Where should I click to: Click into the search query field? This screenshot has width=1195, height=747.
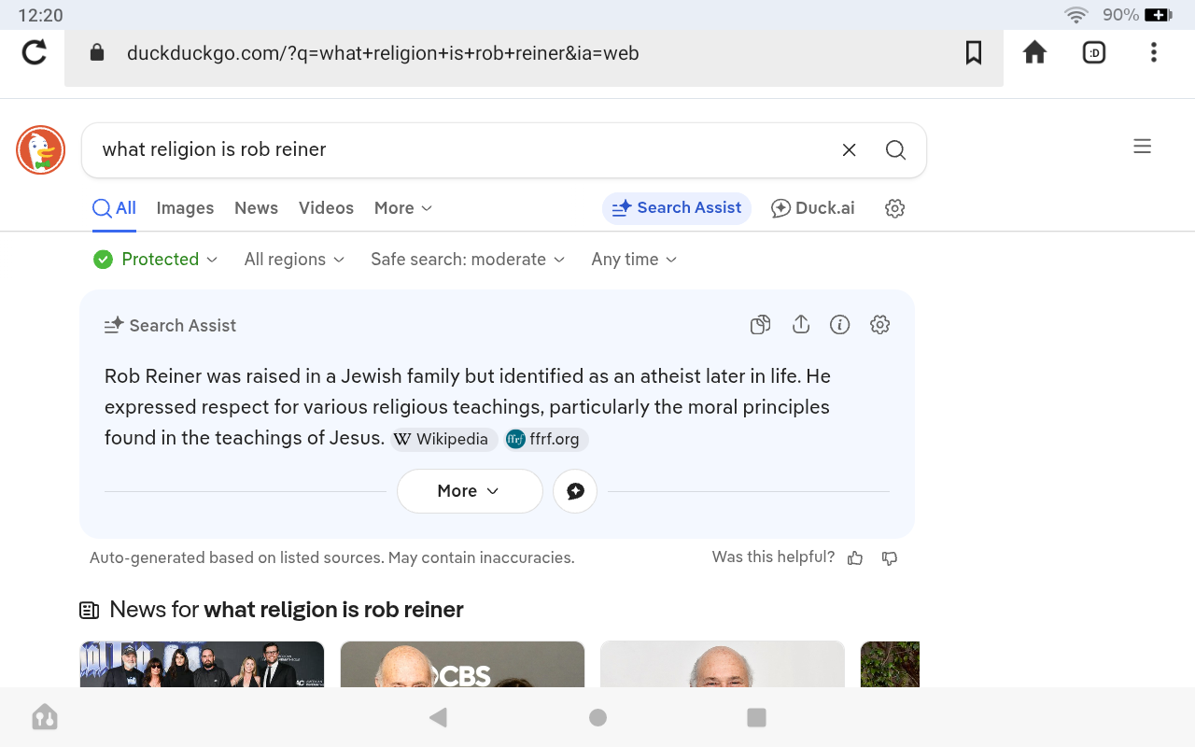click(457, 150)
